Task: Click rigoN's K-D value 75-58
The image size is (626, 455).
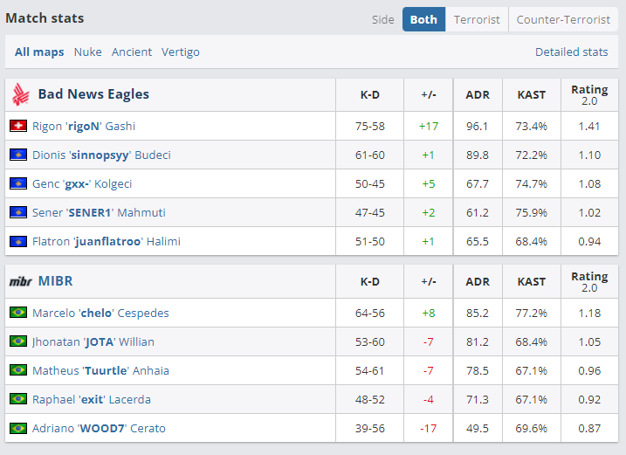Action: [369, 127]
